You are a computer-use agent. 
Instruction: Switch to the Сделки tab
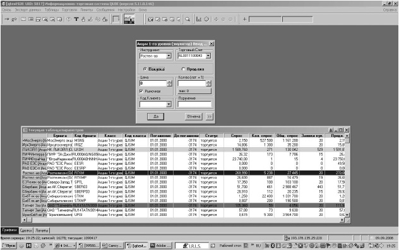point(26,230)
